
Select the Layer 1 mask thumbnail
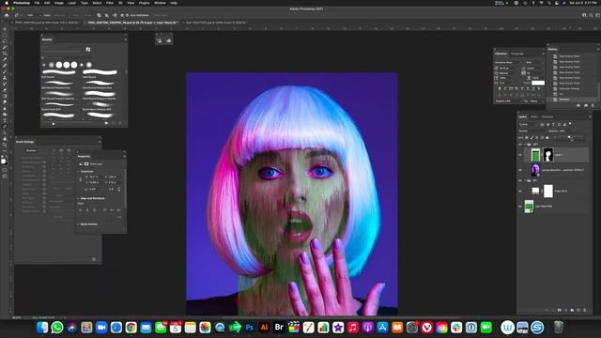point(548,155)
